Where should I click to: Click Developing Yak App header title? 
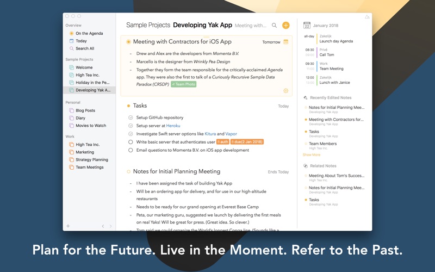pyautogui.click(x=202, y=25)
